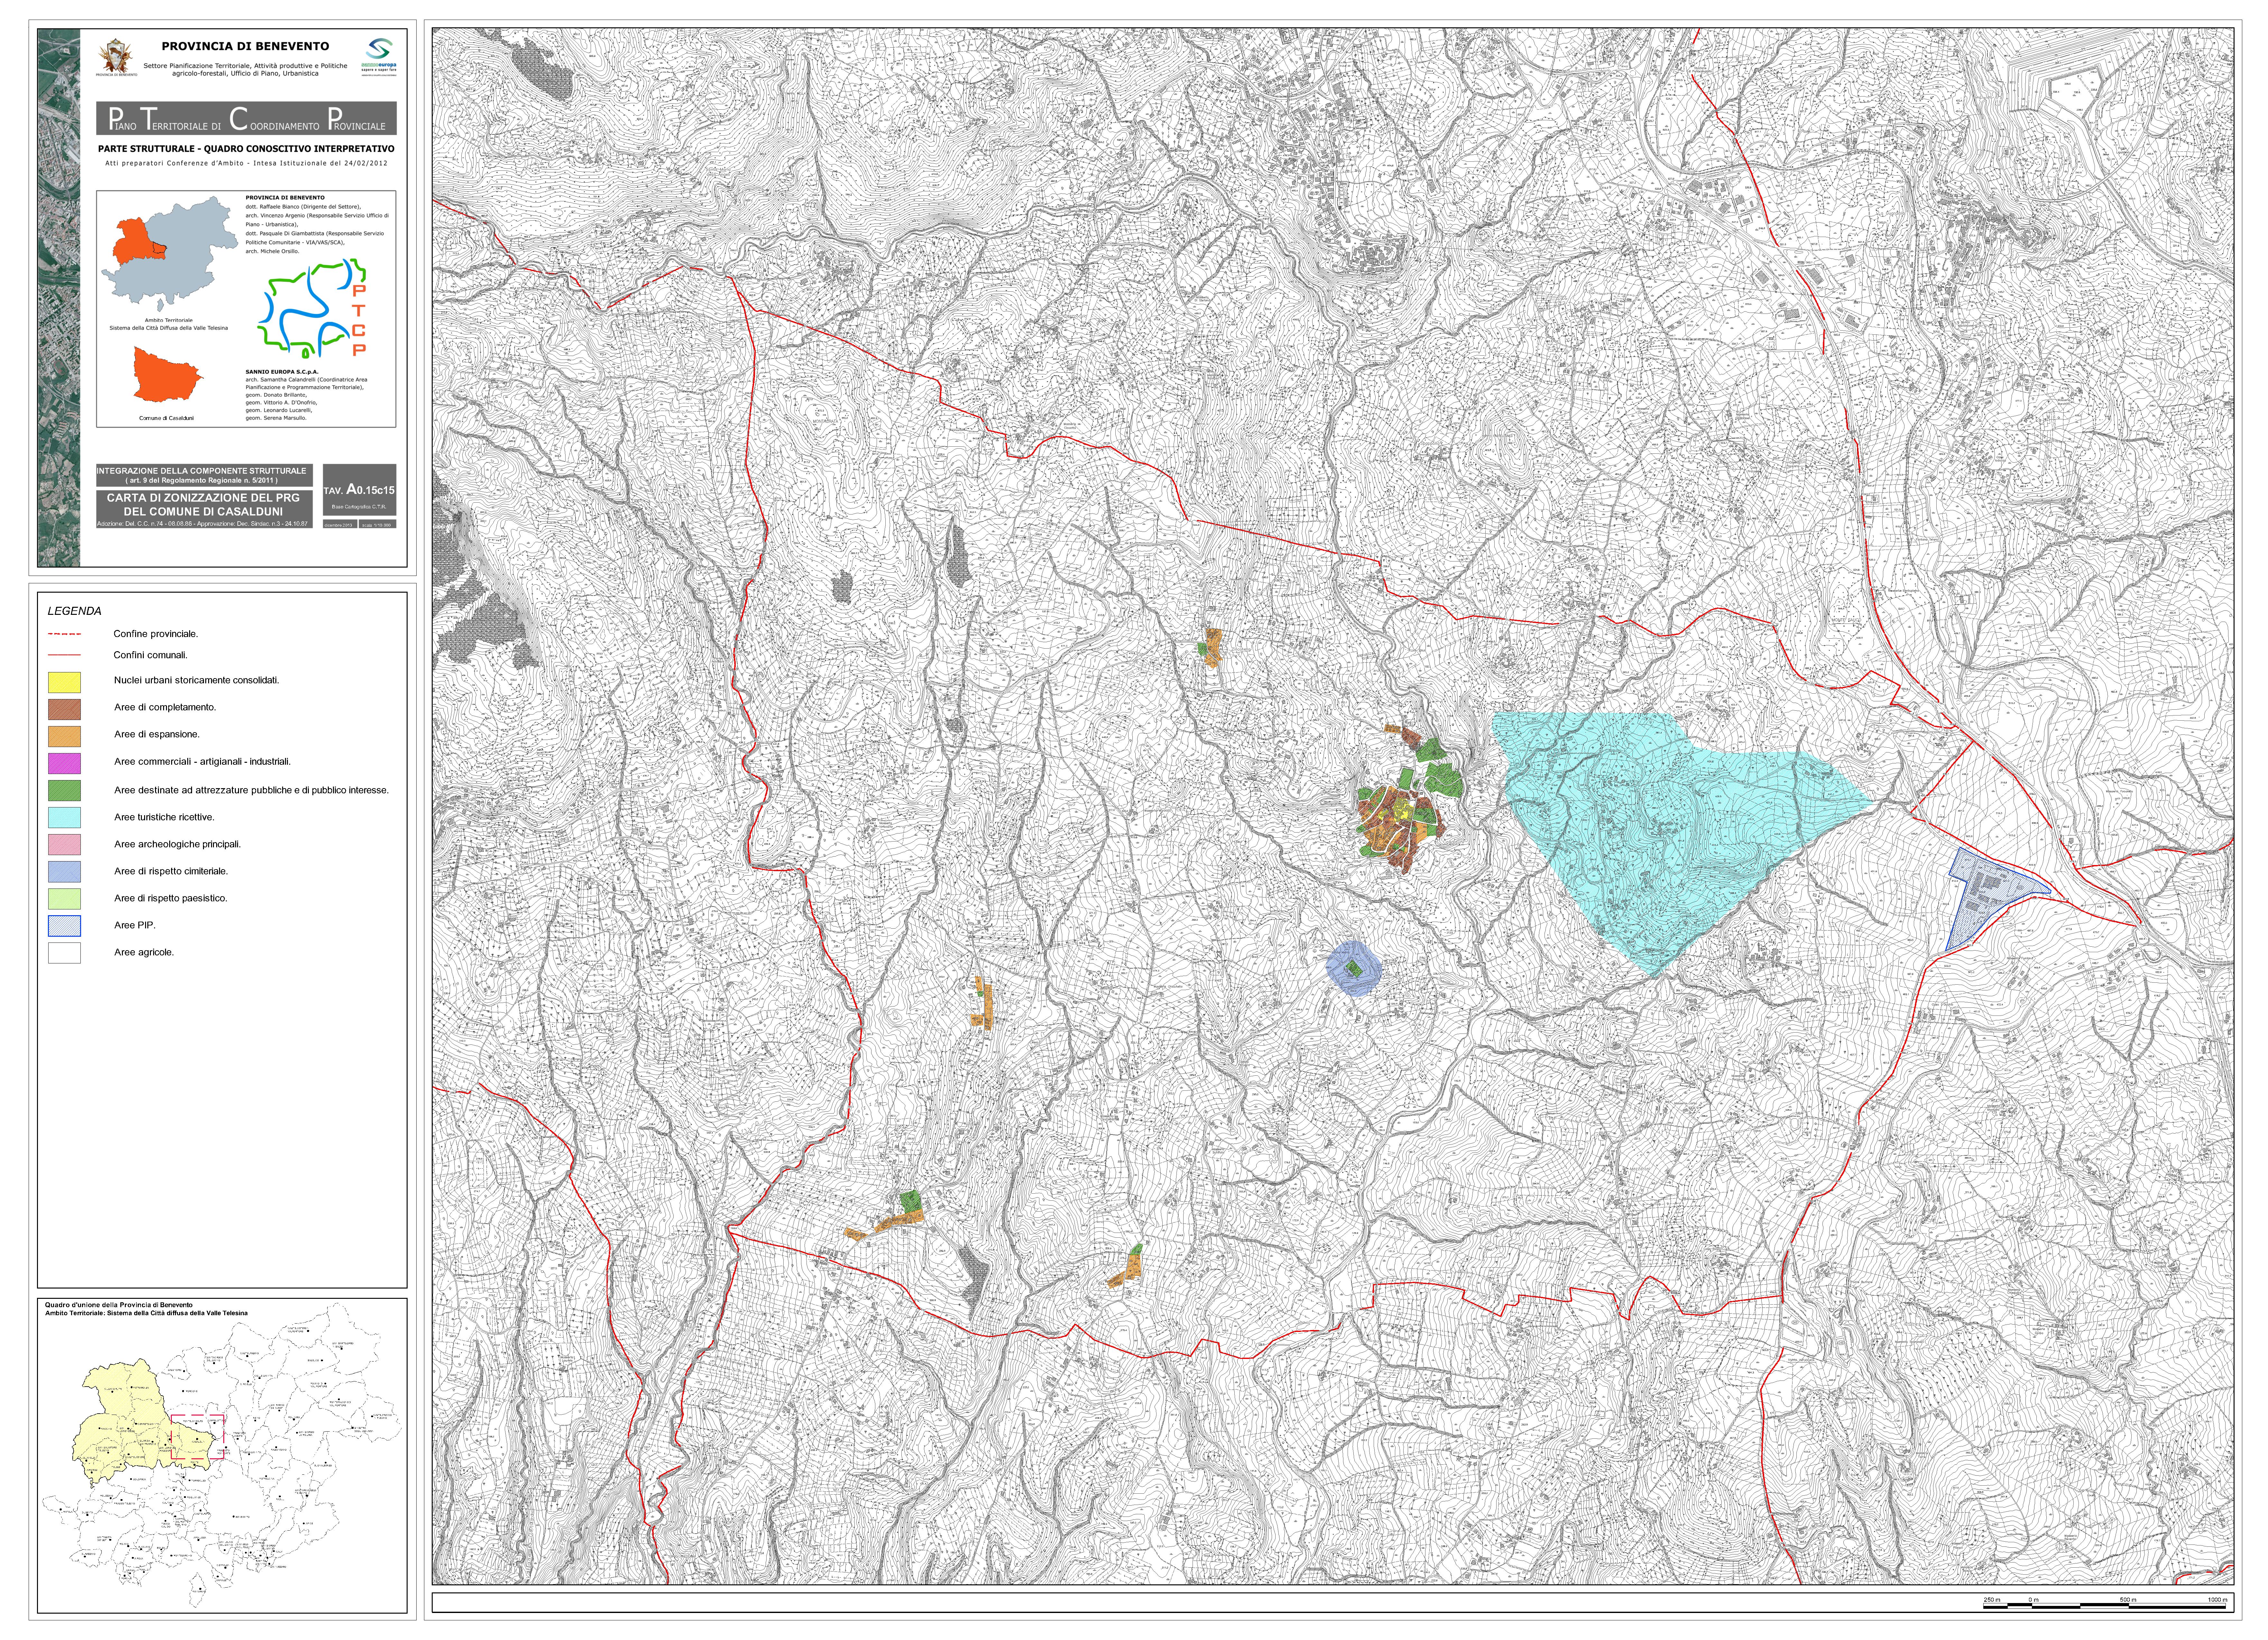This screenshot has width=2268, height=1640.
Task: Pick the white 'Aree agricole' swatch
Action: (x=64, y=952)
